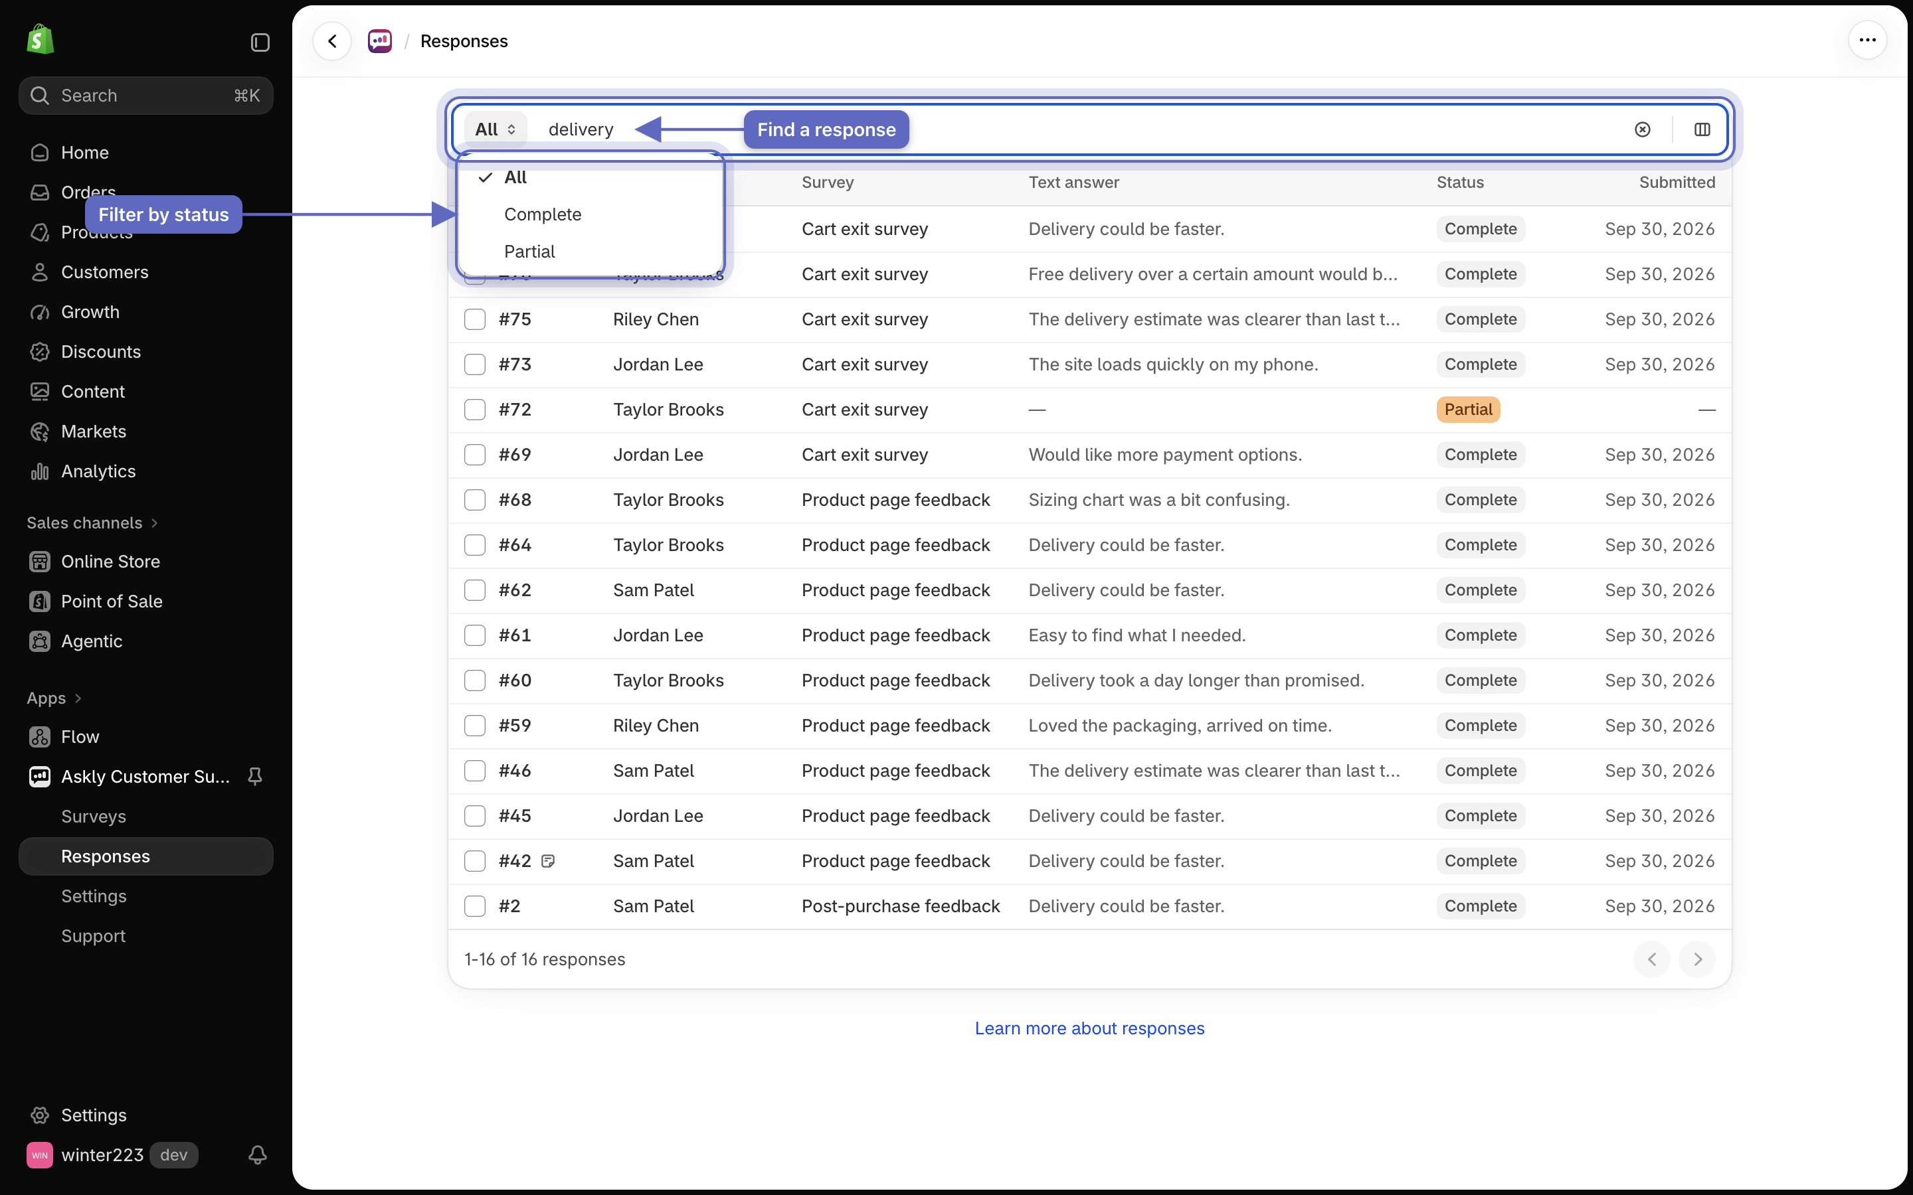Viewport: 1913px width, 1195px height.
Task: Open the Flow app
Action: point(146,737)
